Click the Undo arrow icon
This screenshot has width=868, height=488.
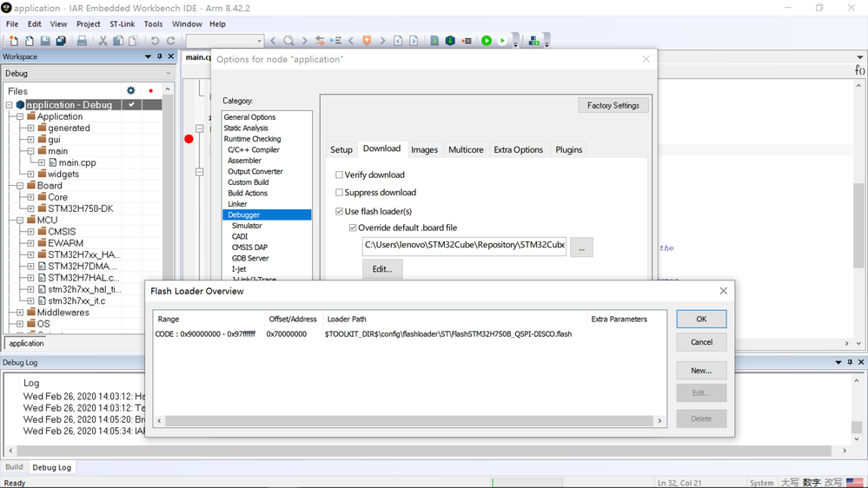click(155, 41)
